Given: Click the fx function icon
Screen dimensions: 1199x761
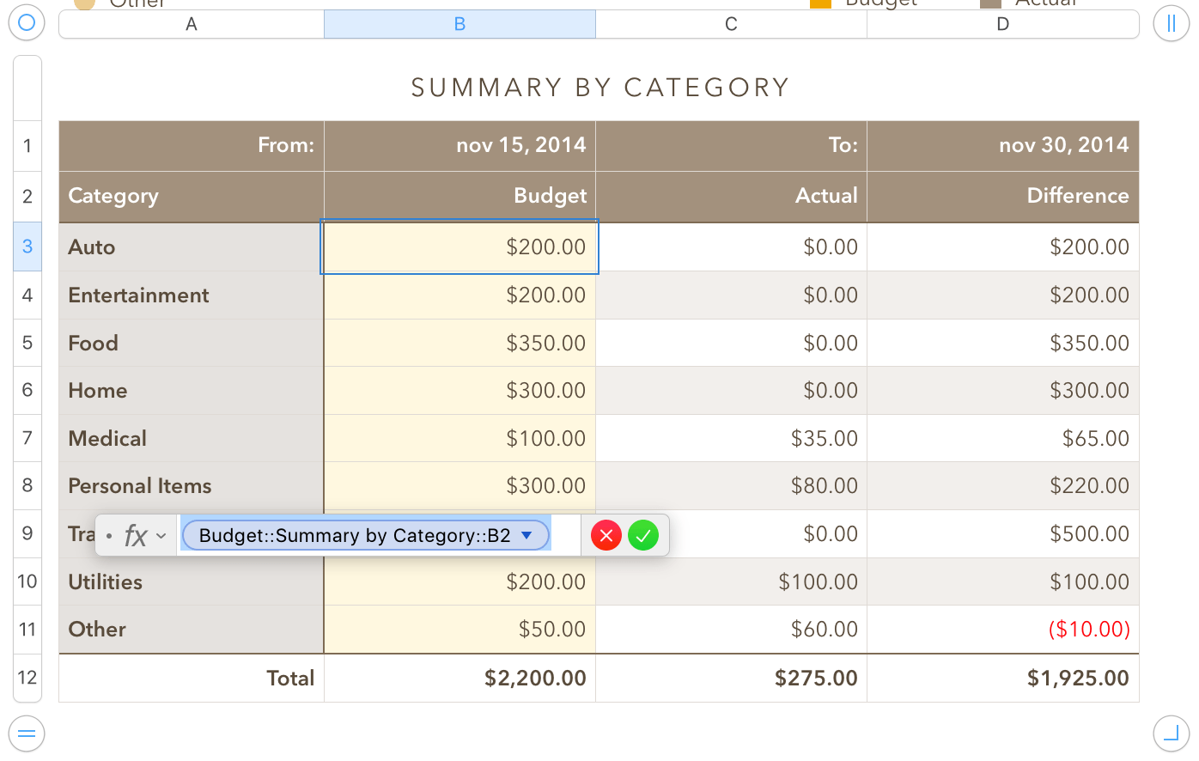Looking at the screenshot, I should (x=136, y=536).
